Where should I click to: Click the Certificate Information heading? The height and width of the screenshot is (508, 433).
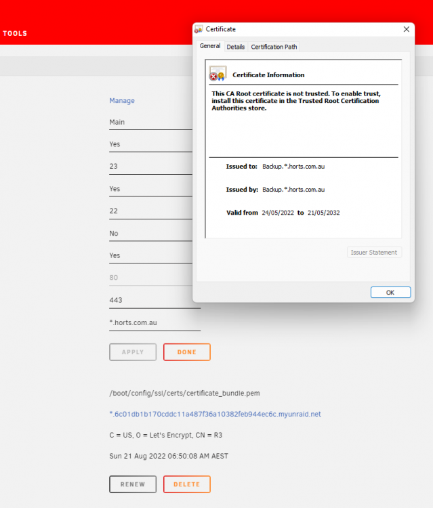[x=269, y=75]
